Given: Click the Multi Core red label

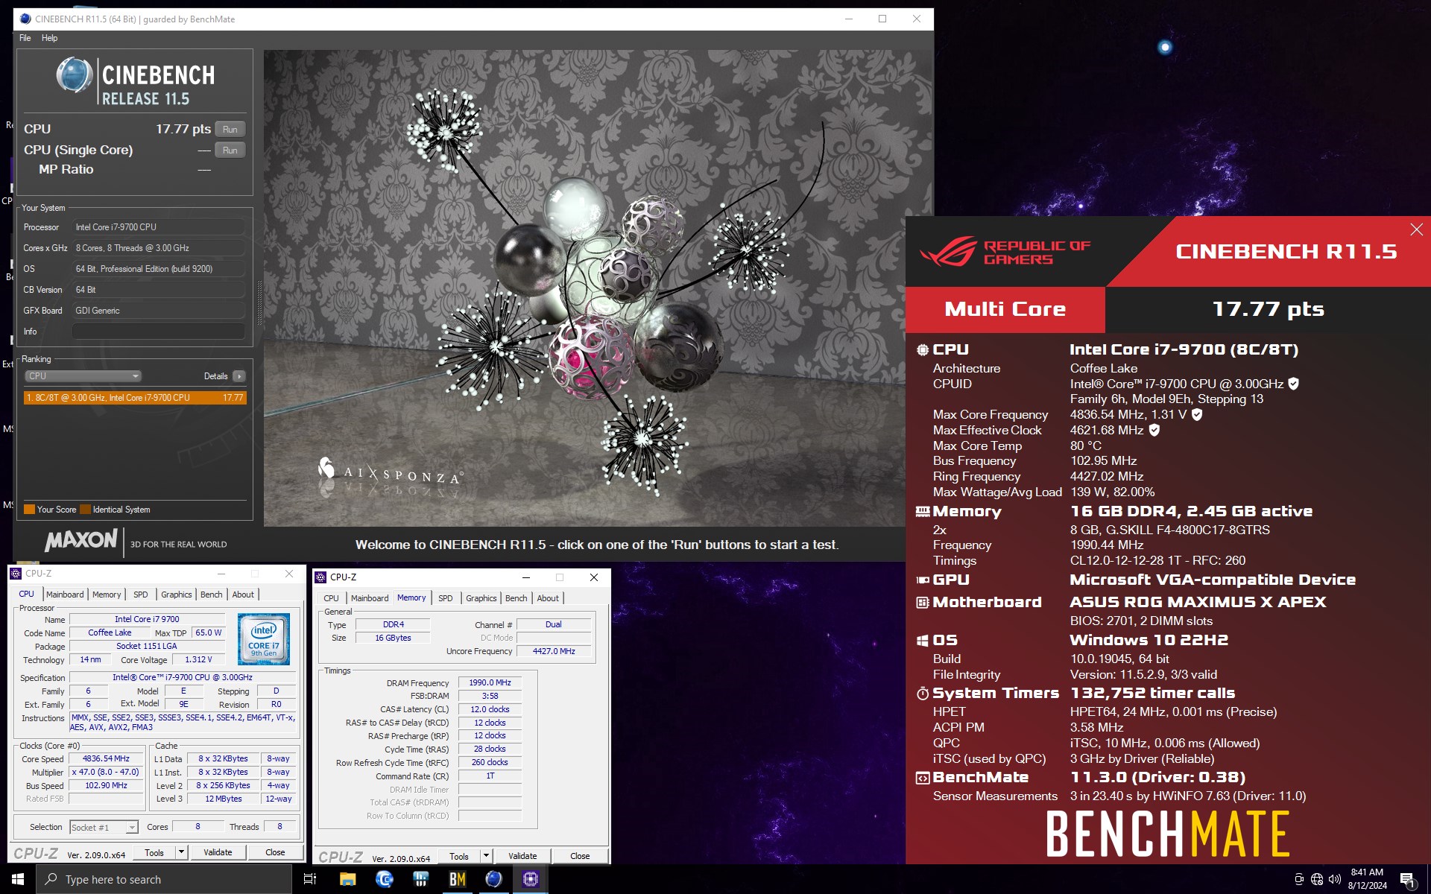Looking at the screenshot, I should pos(1005,309).
